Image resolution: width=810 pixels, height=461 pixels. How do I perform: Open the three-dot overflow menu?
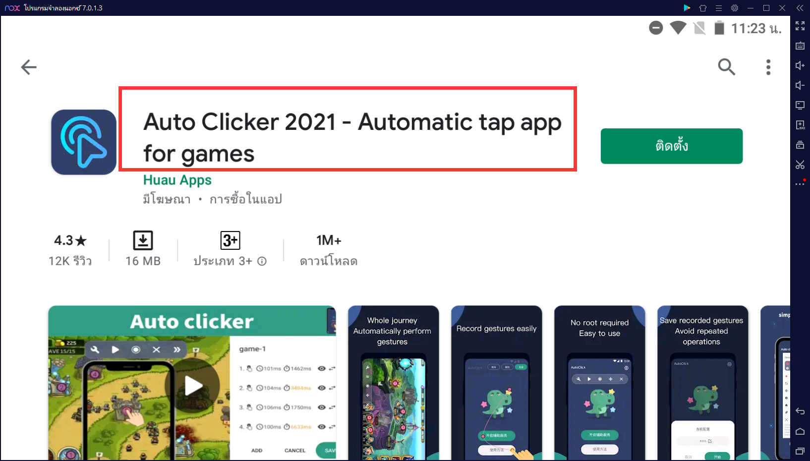coord(768,67)
